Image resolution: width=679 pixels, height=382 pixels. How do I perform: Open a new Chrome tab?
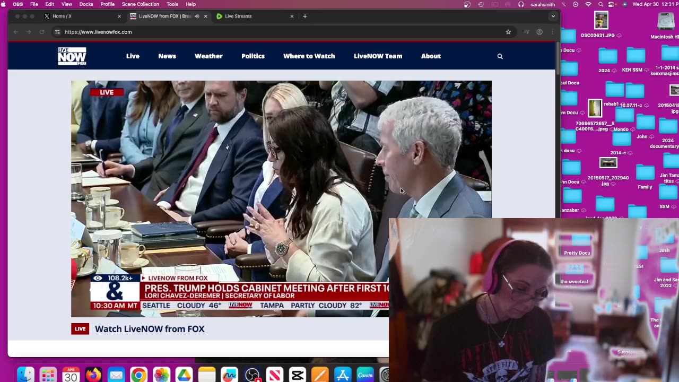point(304,16)
